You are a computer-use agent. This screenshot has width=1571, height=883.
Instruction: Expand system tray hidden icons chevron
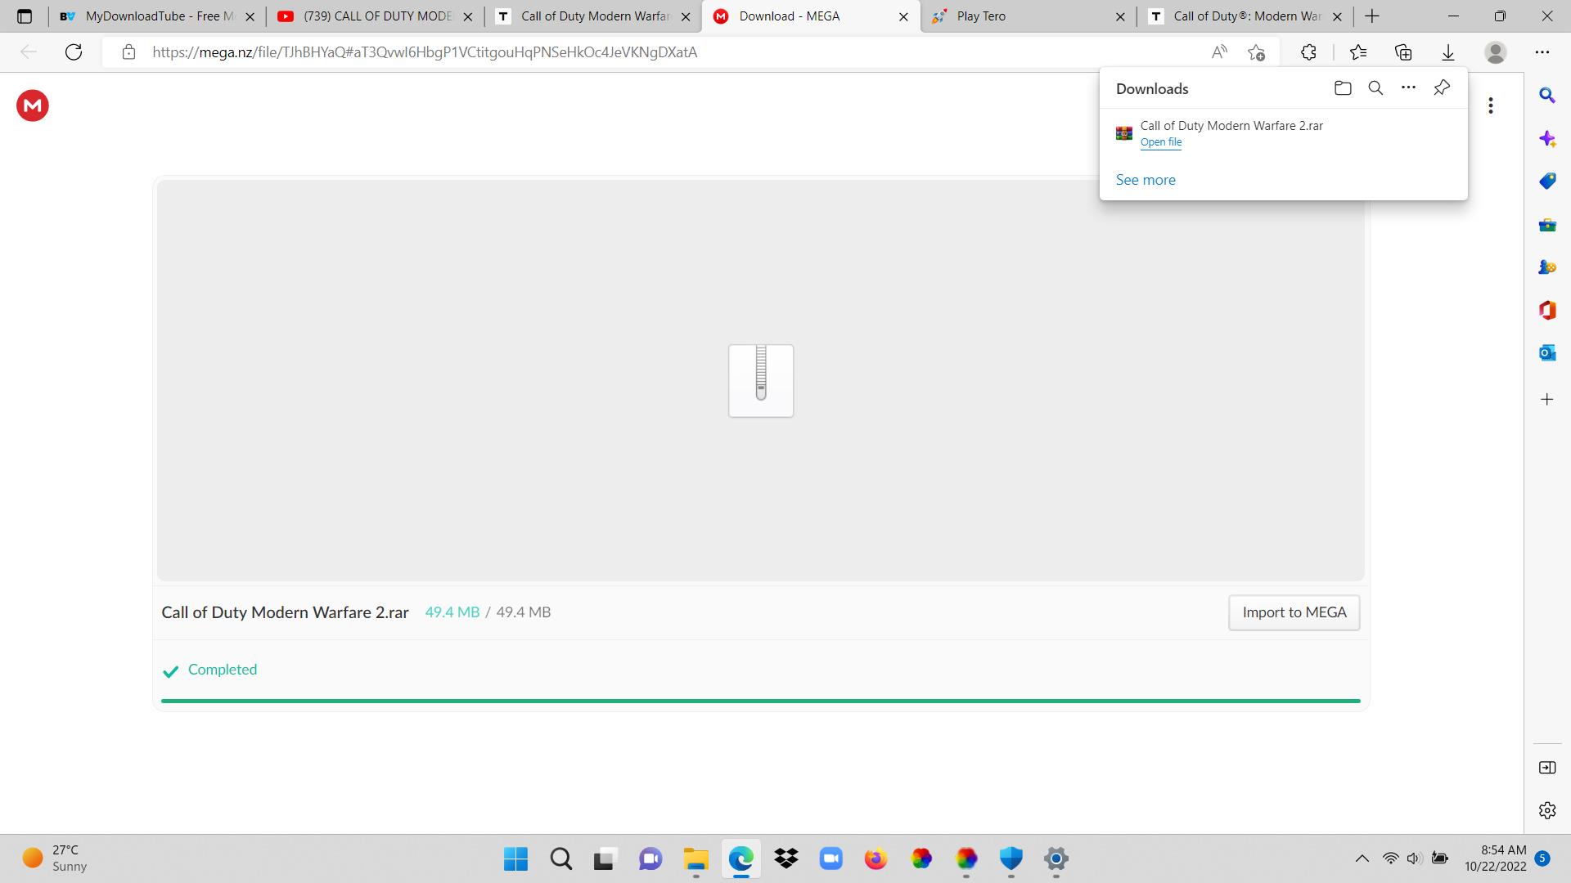coord(1362,858)
